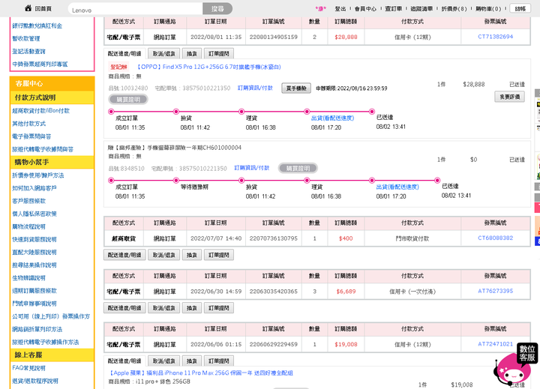Open invoice number AT72471021
This screenshot has width=540, height=389.
pyautogui.click(x=495, y=344)
